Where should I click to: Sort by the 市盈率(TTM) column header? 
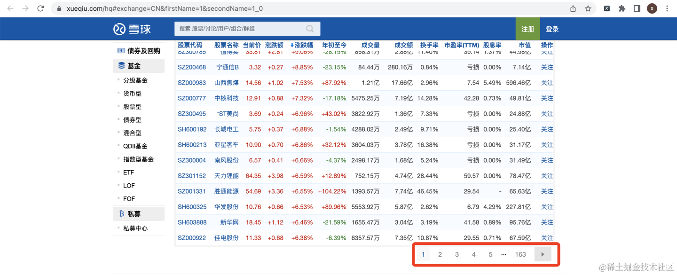click(x=462, y=45)
